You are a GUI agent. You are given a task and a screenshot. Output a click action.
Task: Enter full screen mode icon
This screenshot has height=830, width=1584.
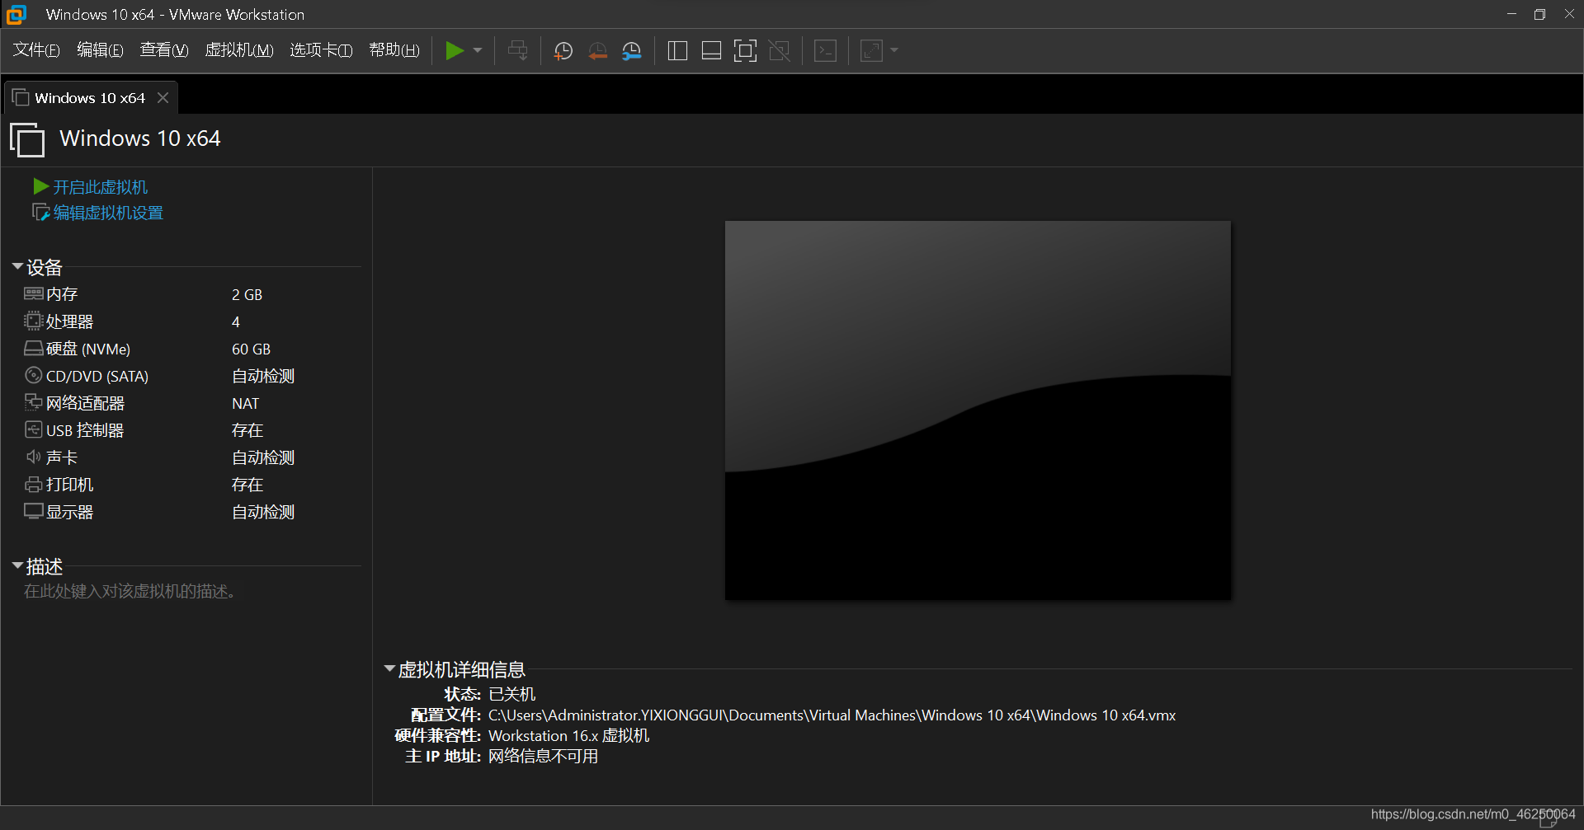[x=745, y=51]
